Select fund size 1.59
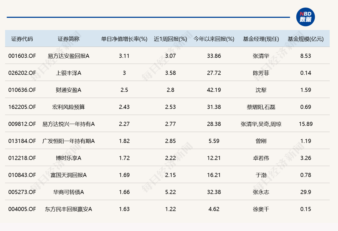This screenshot has width=338, height=231. pos(306,90)
